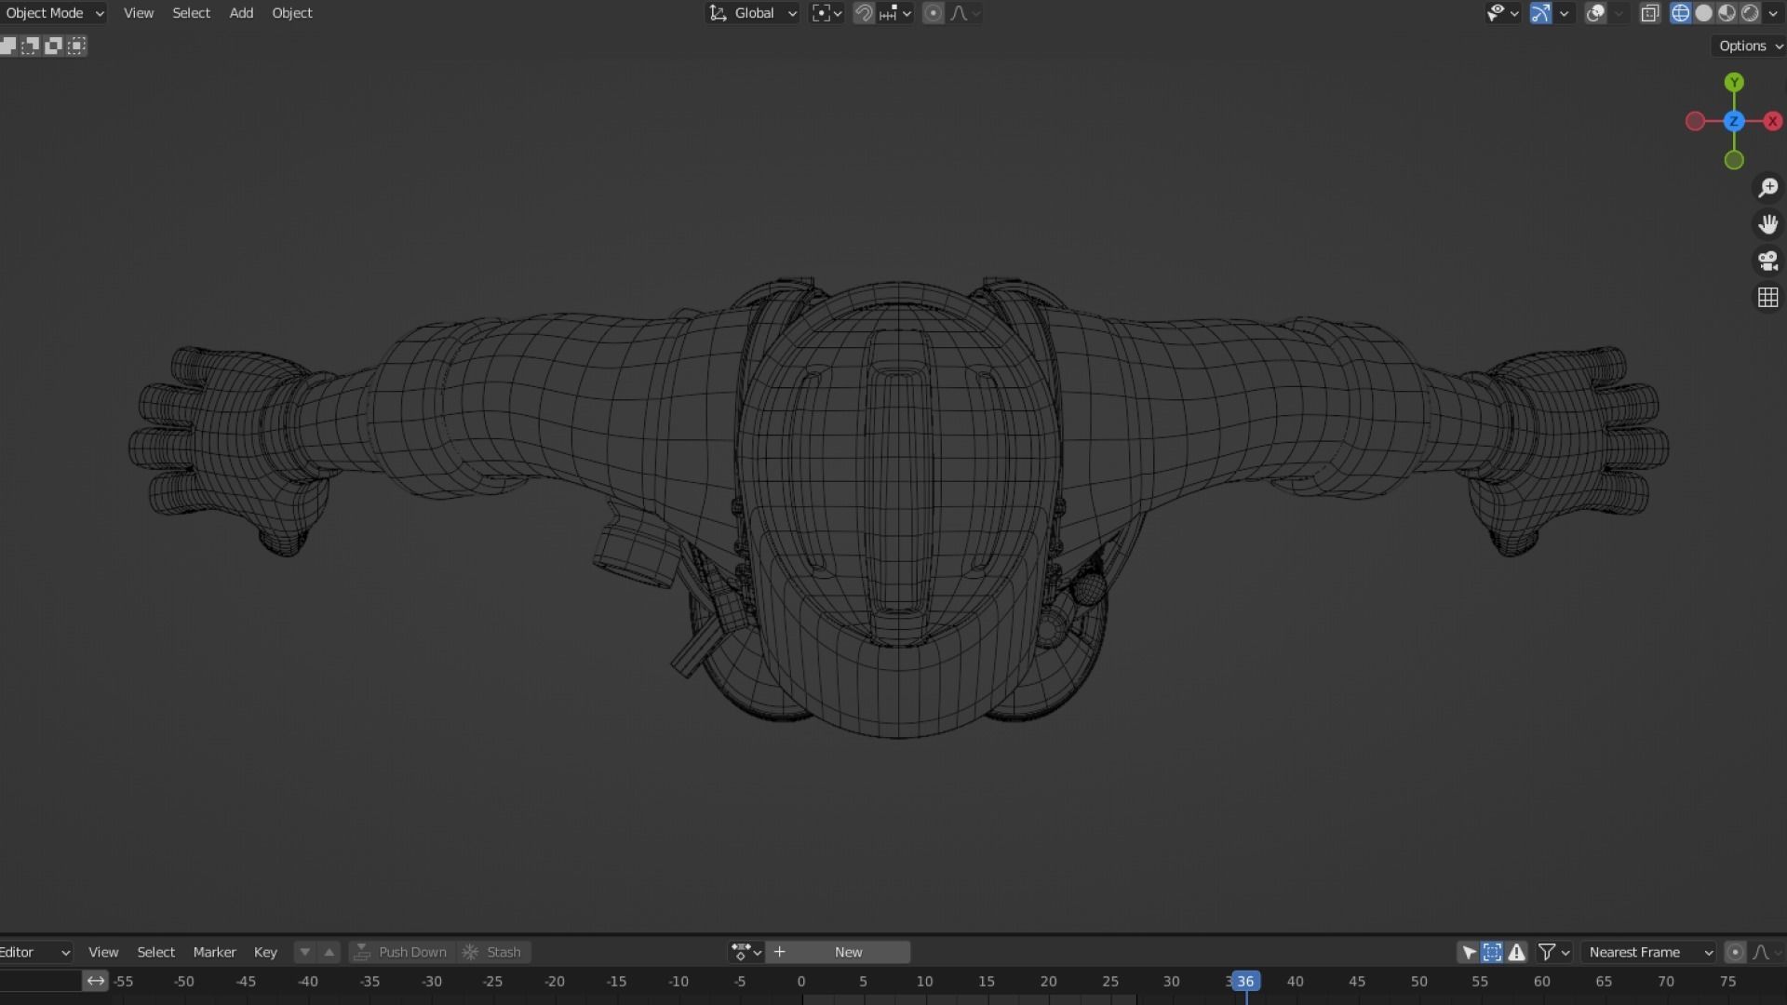This screenshot has height=1005, width=1787.
Task: Toggle show hidden dashed-box icon
Action: [x=1492, y=952]
